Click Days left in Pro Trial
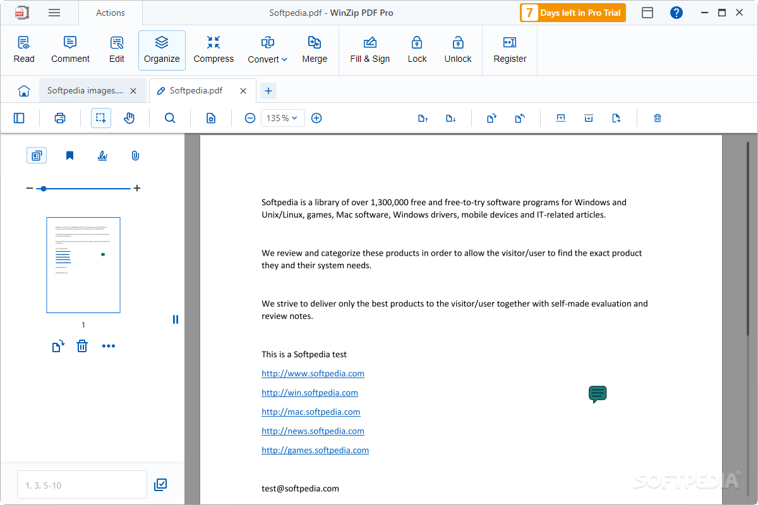This screenshot has height=505, width=758. point(573,13)
